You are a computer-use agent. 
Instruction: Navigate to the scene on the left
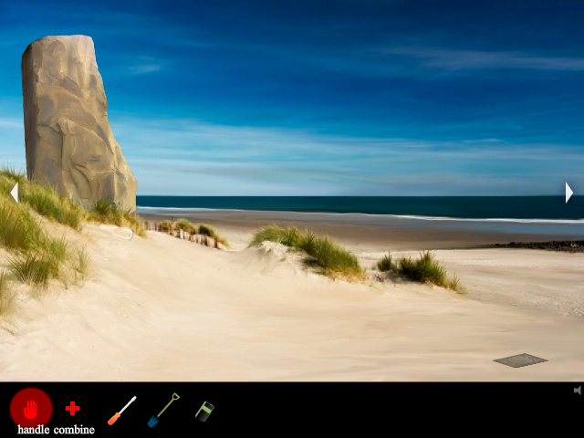tap(15, 193)
